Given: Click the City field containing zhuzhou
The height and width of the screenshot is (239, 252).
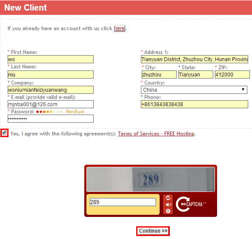Looking at the screenshot, I should pyautogui.click(x=159, y=75).
